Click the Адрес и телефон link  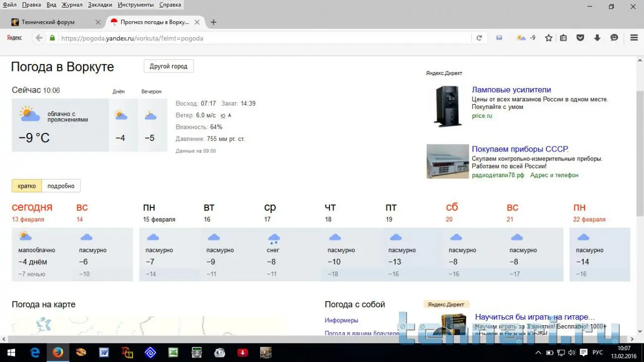pos(554,175)
